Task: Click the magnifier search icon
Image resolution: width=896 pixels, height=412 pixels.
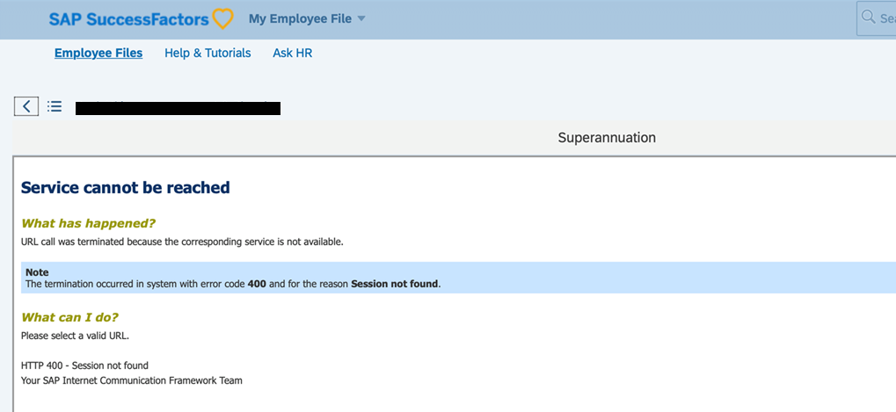Action: coord(868,17)
